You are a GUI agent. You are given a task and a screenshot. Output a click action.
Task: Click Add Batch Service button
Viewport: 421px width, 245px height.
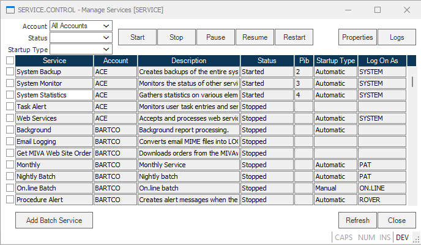[54, 221]
